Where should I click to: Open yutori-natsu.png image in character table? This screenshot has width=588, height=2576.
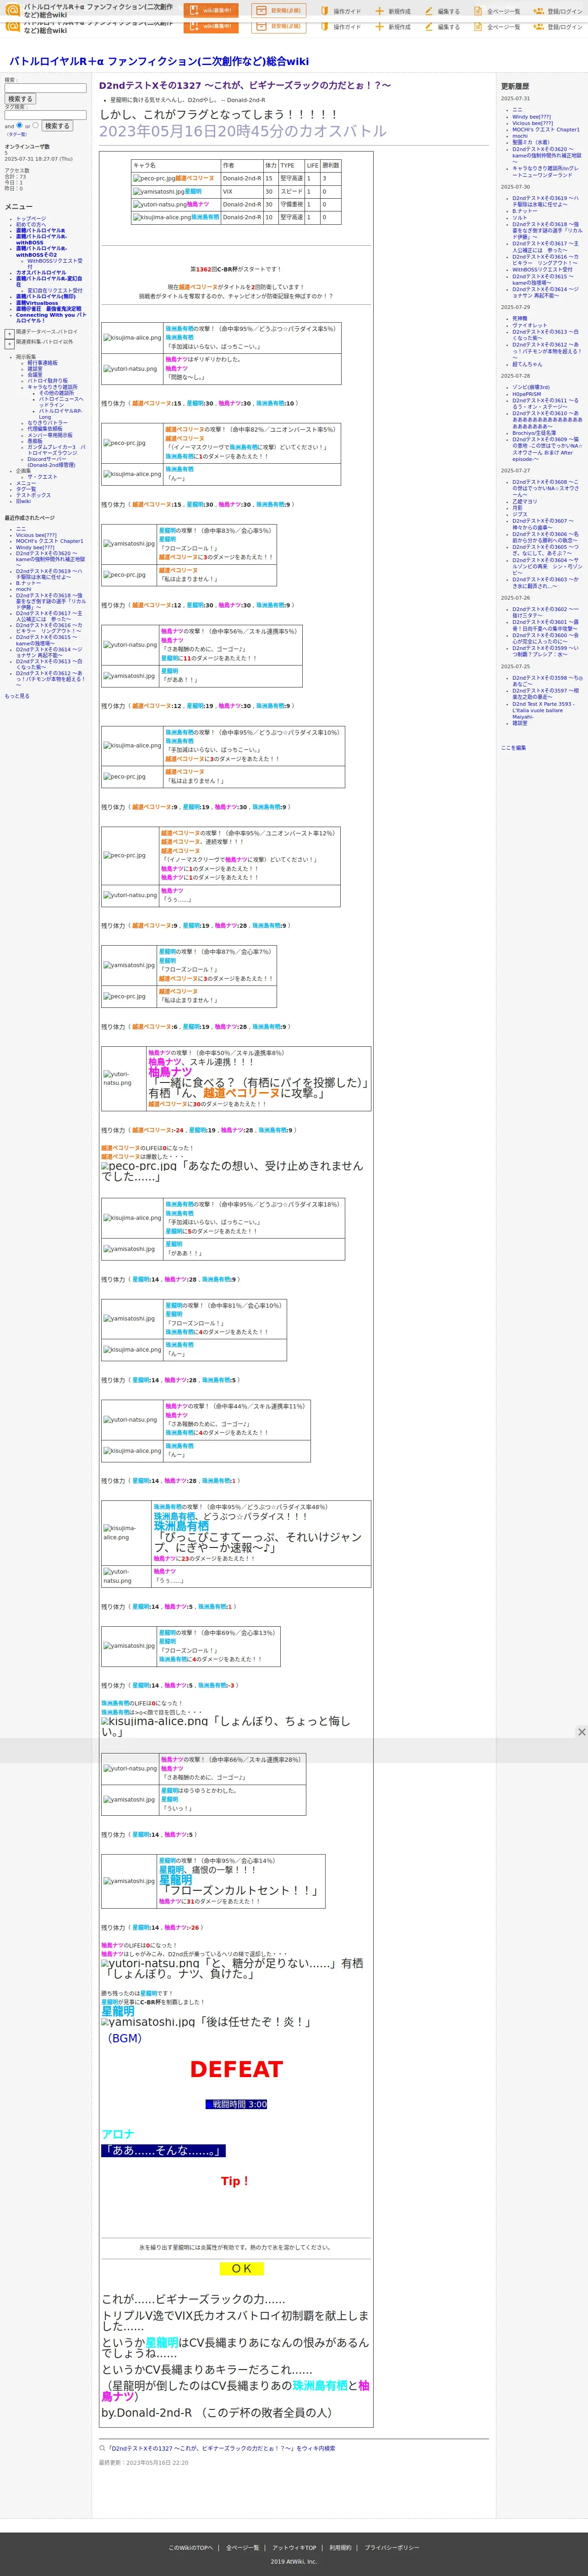159,205
